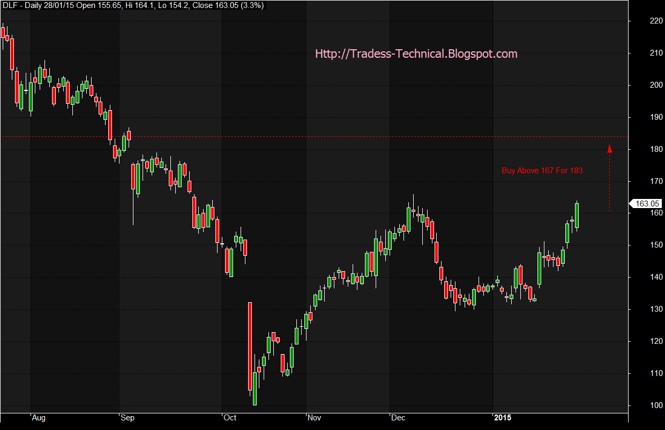Click the 2015 label on date axis
Screen dimensions: 665x430
click(503, 418)
